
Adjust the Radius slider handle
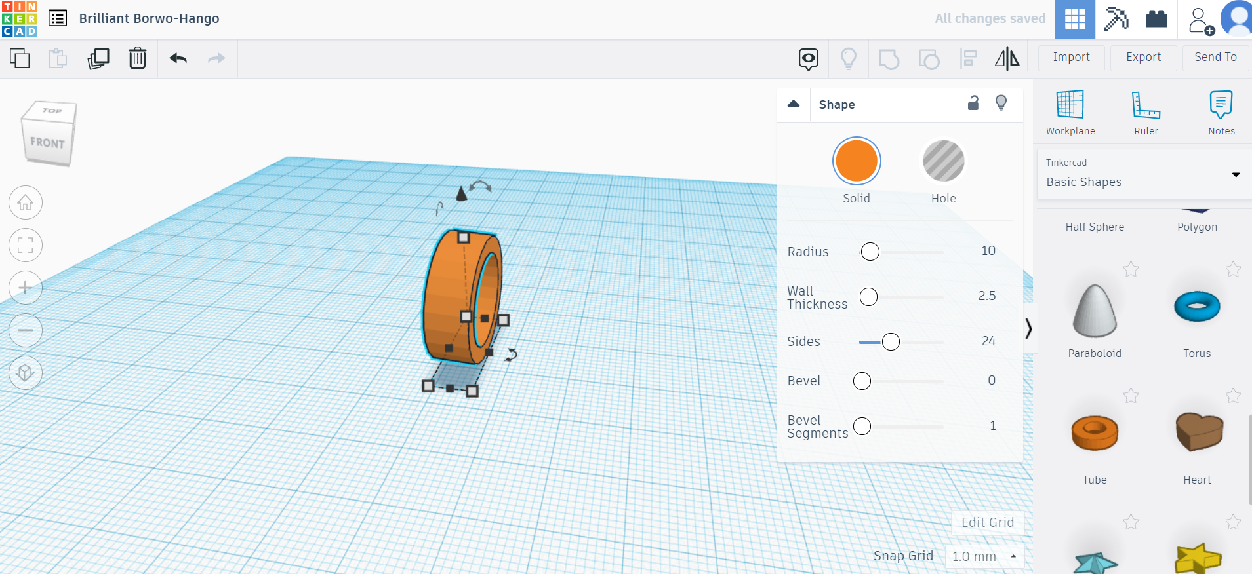(x=870, y=252)
